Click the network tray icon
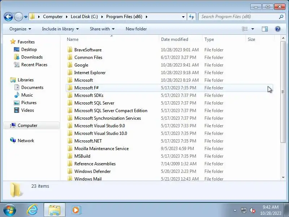289x217 pixels. coord(243,210)
